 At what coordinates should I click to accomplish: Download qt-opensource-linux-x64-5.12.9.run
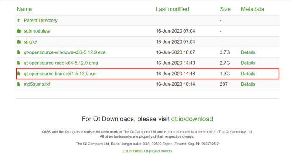click(x=60, y=74)
